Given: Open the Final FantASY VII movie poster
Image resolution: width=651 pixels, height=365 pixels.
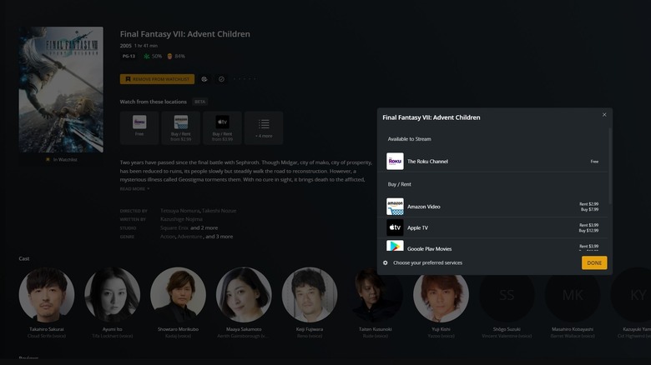Looking at the screenshot, I should (x=61, y=89).
